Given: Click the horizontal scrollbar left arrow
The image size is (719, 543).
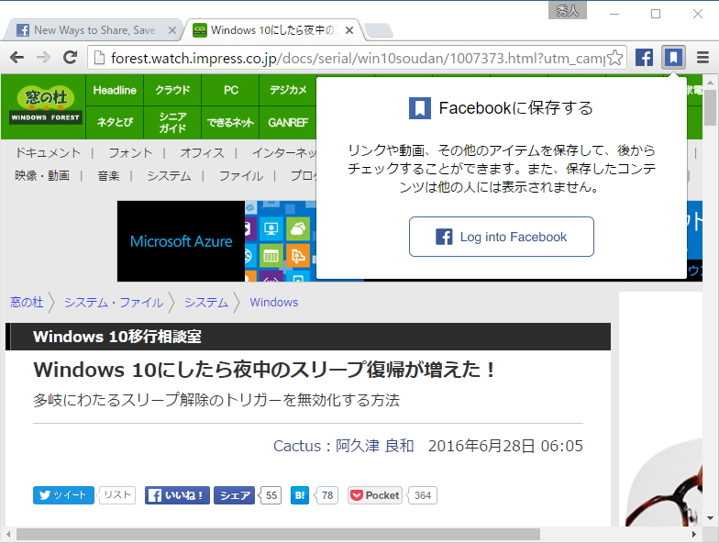Looking at the screenshot, I should click(x=7, y=534).
